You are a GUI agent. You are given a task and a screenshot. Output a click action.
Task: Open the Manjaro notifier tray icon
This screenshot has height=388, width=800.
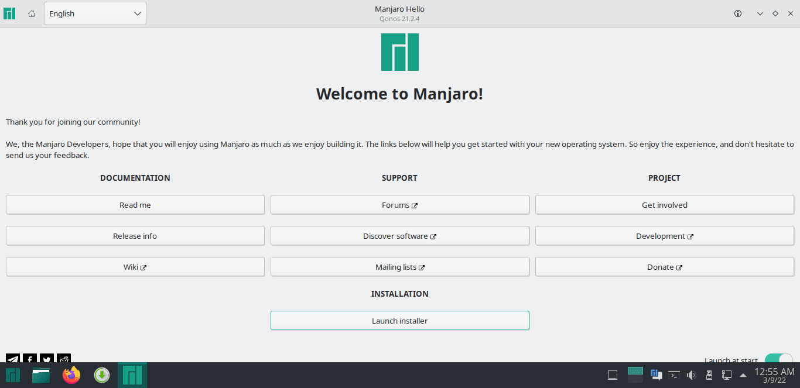[656, 375]
